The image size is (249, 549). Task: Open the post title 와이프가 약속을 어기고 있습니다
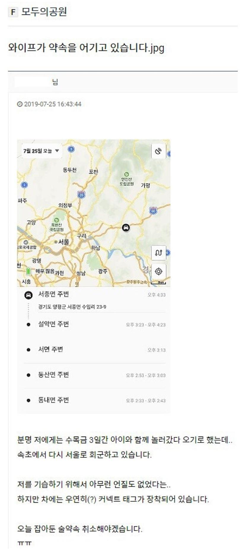pyautogui.click(x=86, y=48)
